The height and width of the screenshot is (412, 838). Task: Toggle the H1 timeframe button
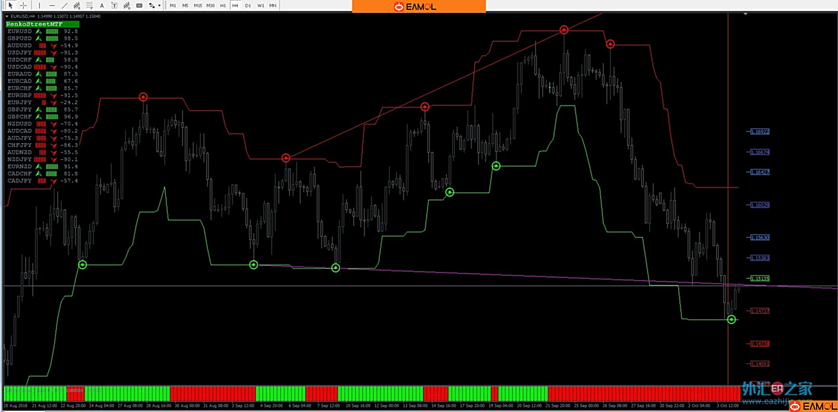(x=223, y=5)
